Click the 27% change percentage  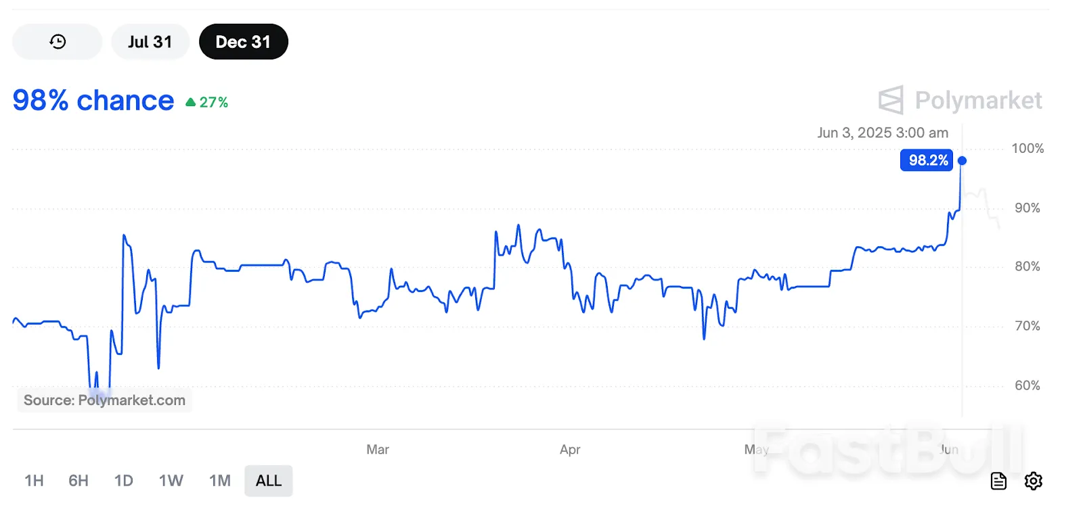pos(213,101)
